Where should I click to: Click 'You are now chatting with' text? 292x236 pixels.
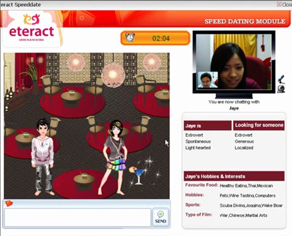pyautogui.click(x=234, y=102)
